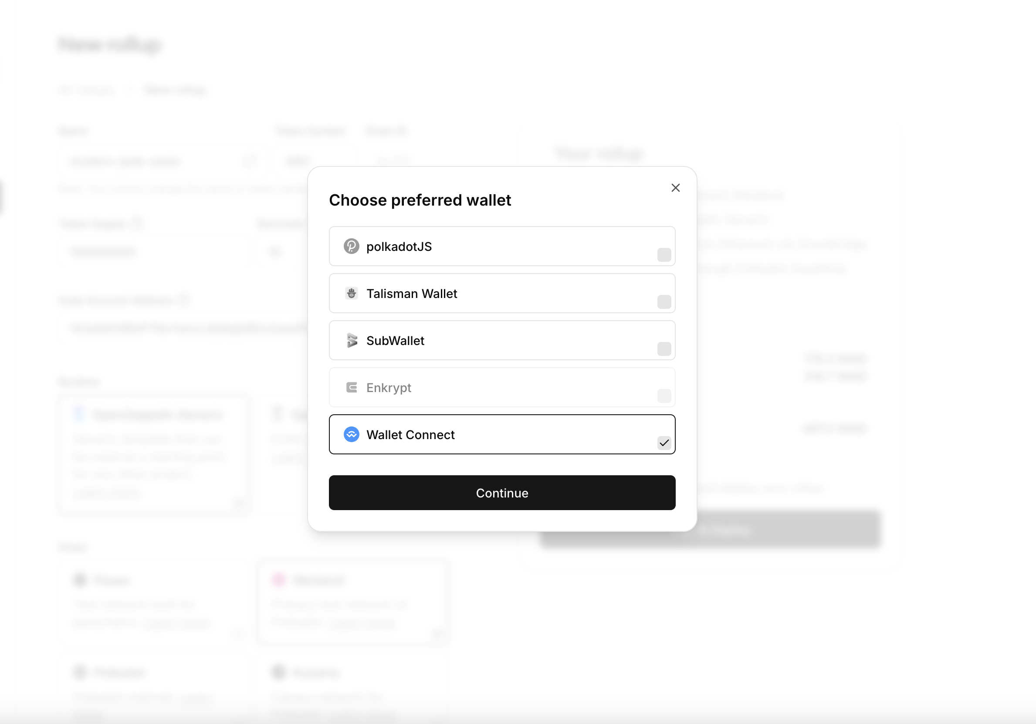Close the wallet chooser dialog
The image size is (1036, 724).
click(675, 188)
